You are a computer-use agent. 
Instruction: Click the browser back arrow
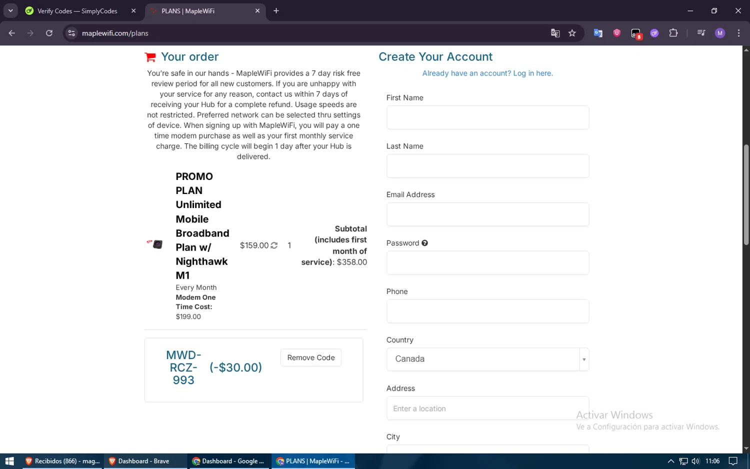point(12,33)
